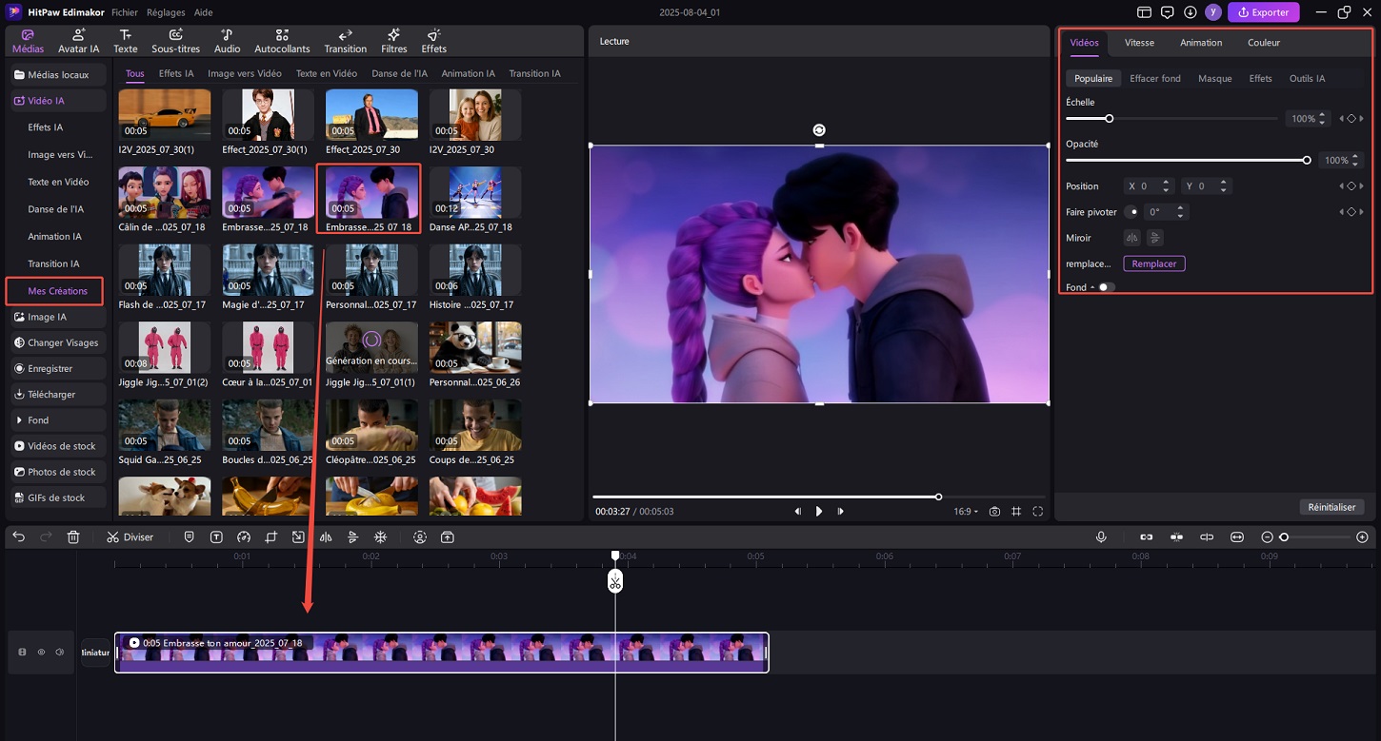Switch to the Couleur tab

click(1264, 43)
